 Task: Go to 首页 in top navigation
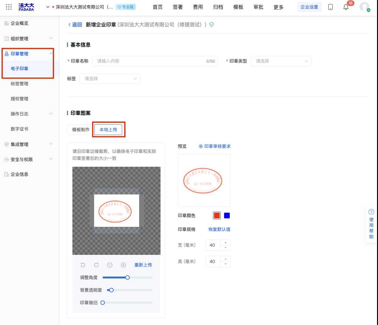point(158,7)
